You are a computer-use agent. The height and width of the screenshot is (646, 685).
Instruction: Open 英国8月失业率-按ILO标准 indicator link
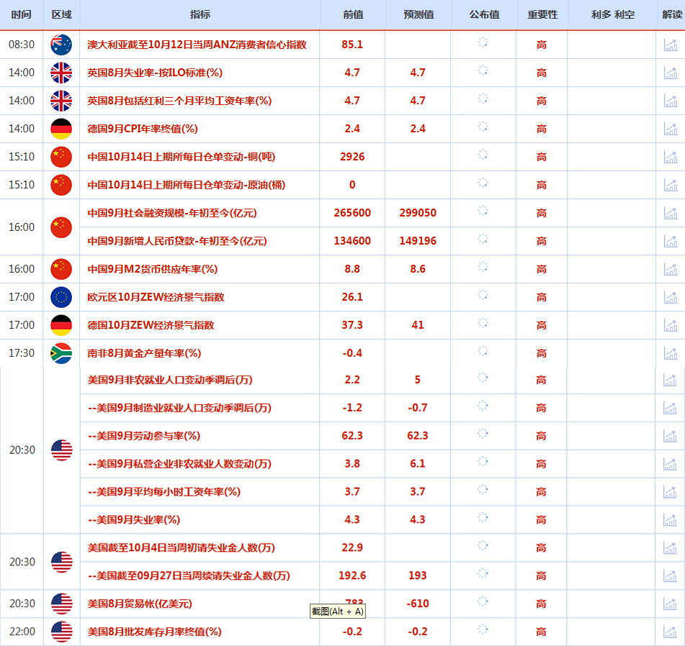click(155, 73)
